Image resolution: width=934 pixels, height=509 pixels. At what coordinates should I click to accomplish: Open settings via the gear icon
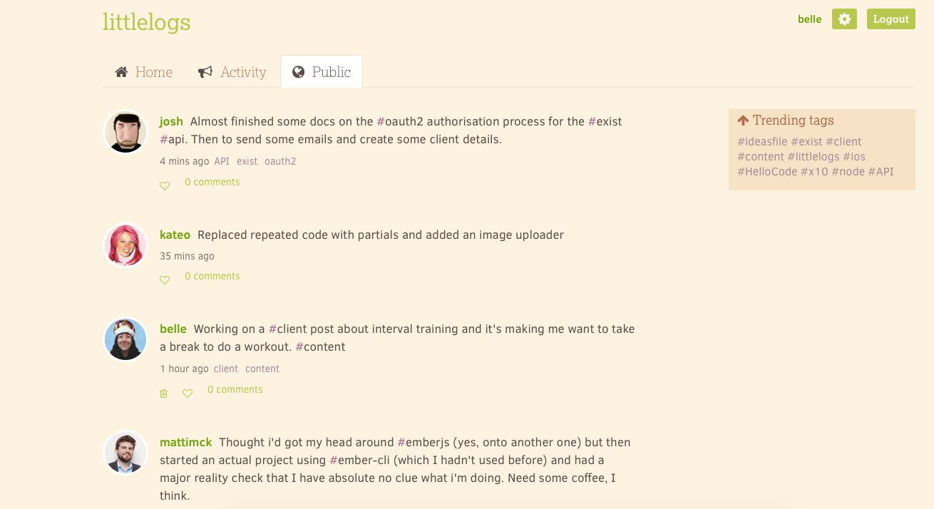point(844,19)
